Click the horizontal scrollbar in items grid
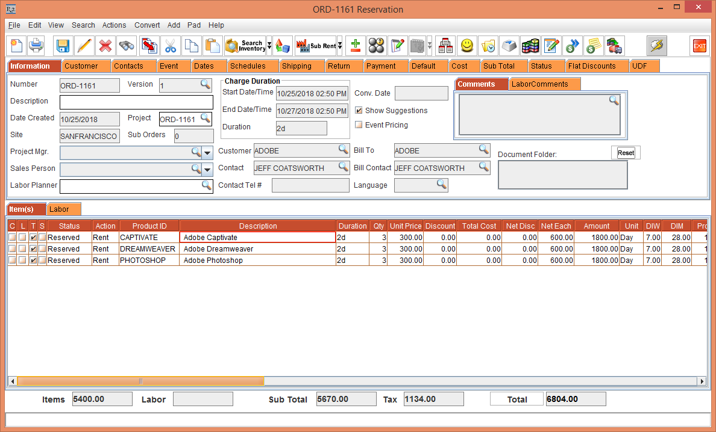The height and width of the screenshot is (432, 716). coord(140,381)
